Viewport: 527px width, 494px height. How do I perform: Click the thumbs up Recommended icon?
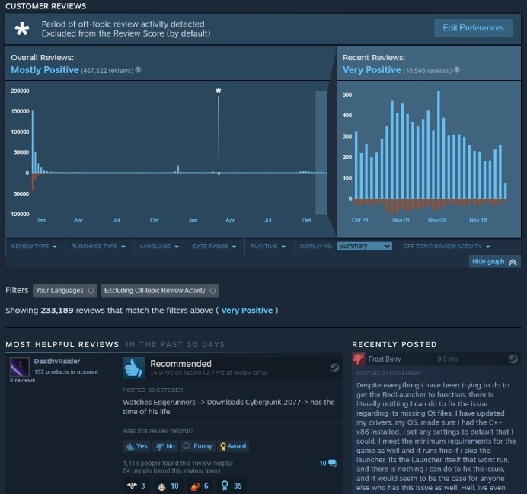point(133,368)
